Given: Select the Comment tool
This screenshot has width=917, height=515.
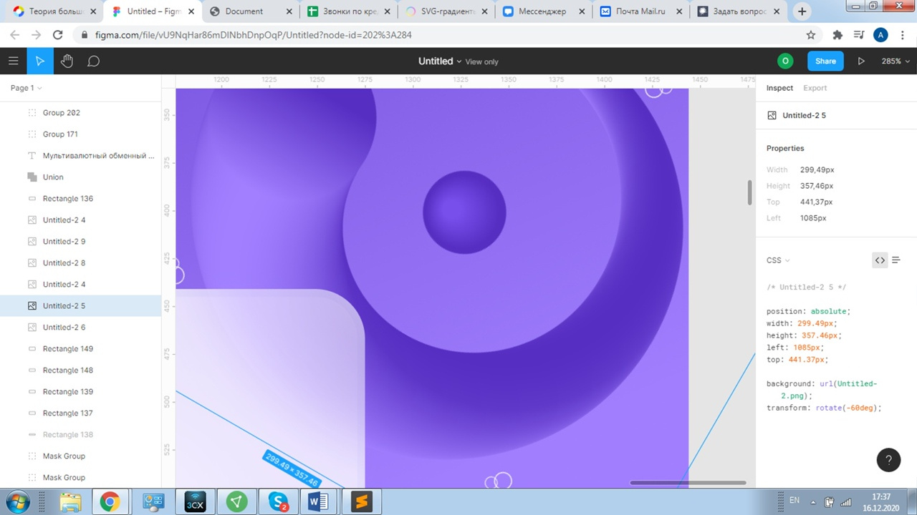Looking at the screenshot, I should click(93, 62).
